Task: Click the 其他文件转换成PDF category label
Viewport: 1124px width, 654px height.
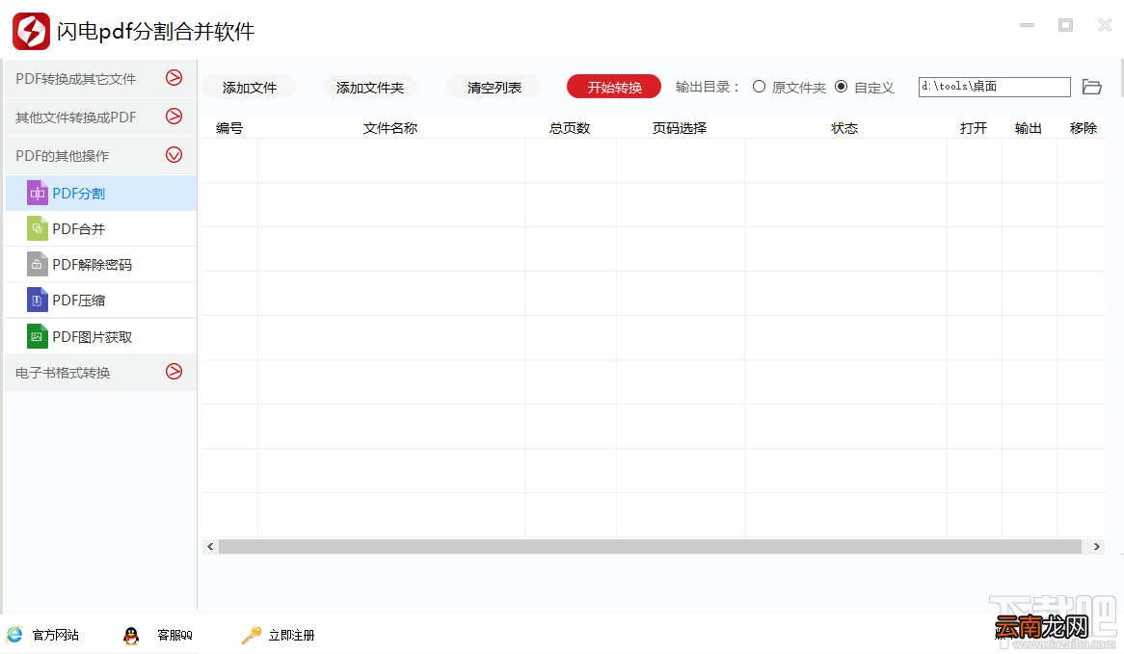Action: [76, 118]
